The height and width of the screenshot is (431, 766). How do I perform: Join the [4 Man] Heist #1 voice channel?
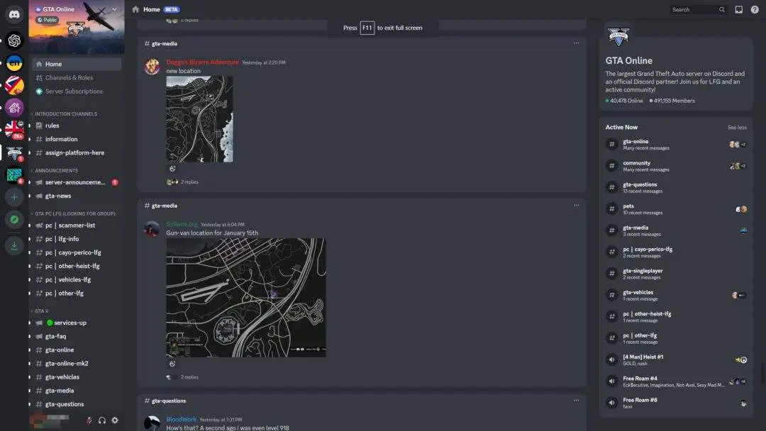pyautogui.click(x=676, y=359)
